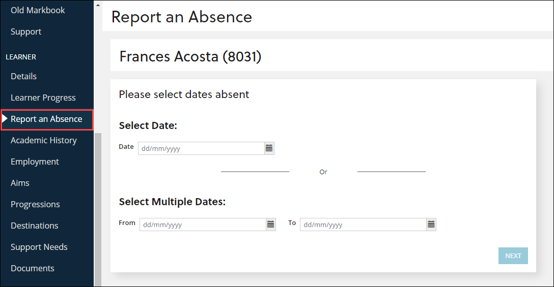Image resolution: width=554 pixels, height=287 pixels.
Task: Go to Learner Progress
Action: click(43, 98)
